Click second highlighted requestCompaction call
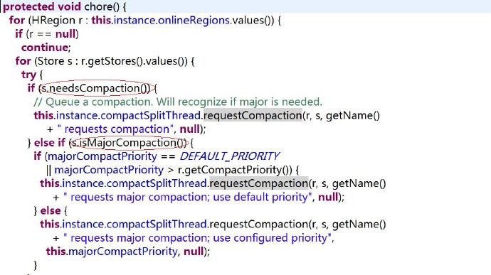Screen dimensions: 491x275 (258, 183)
